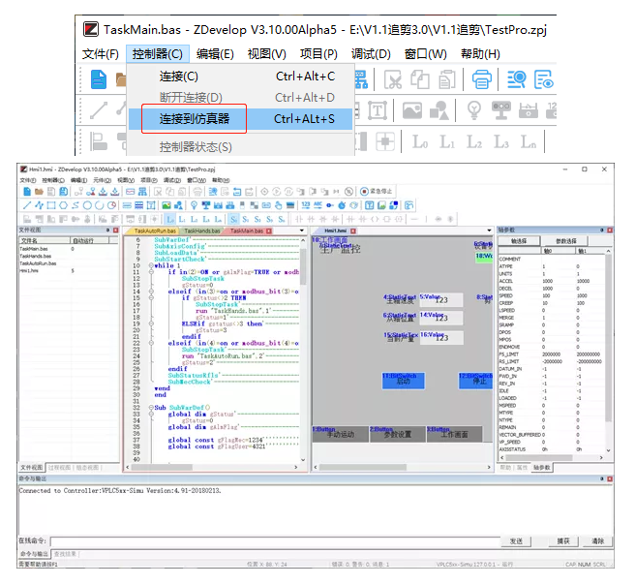The width and height of the screenshot is (635, 585).
Task: Select the Polygon drawing tool
Action: pyautogui.click(x=63, y=205)
